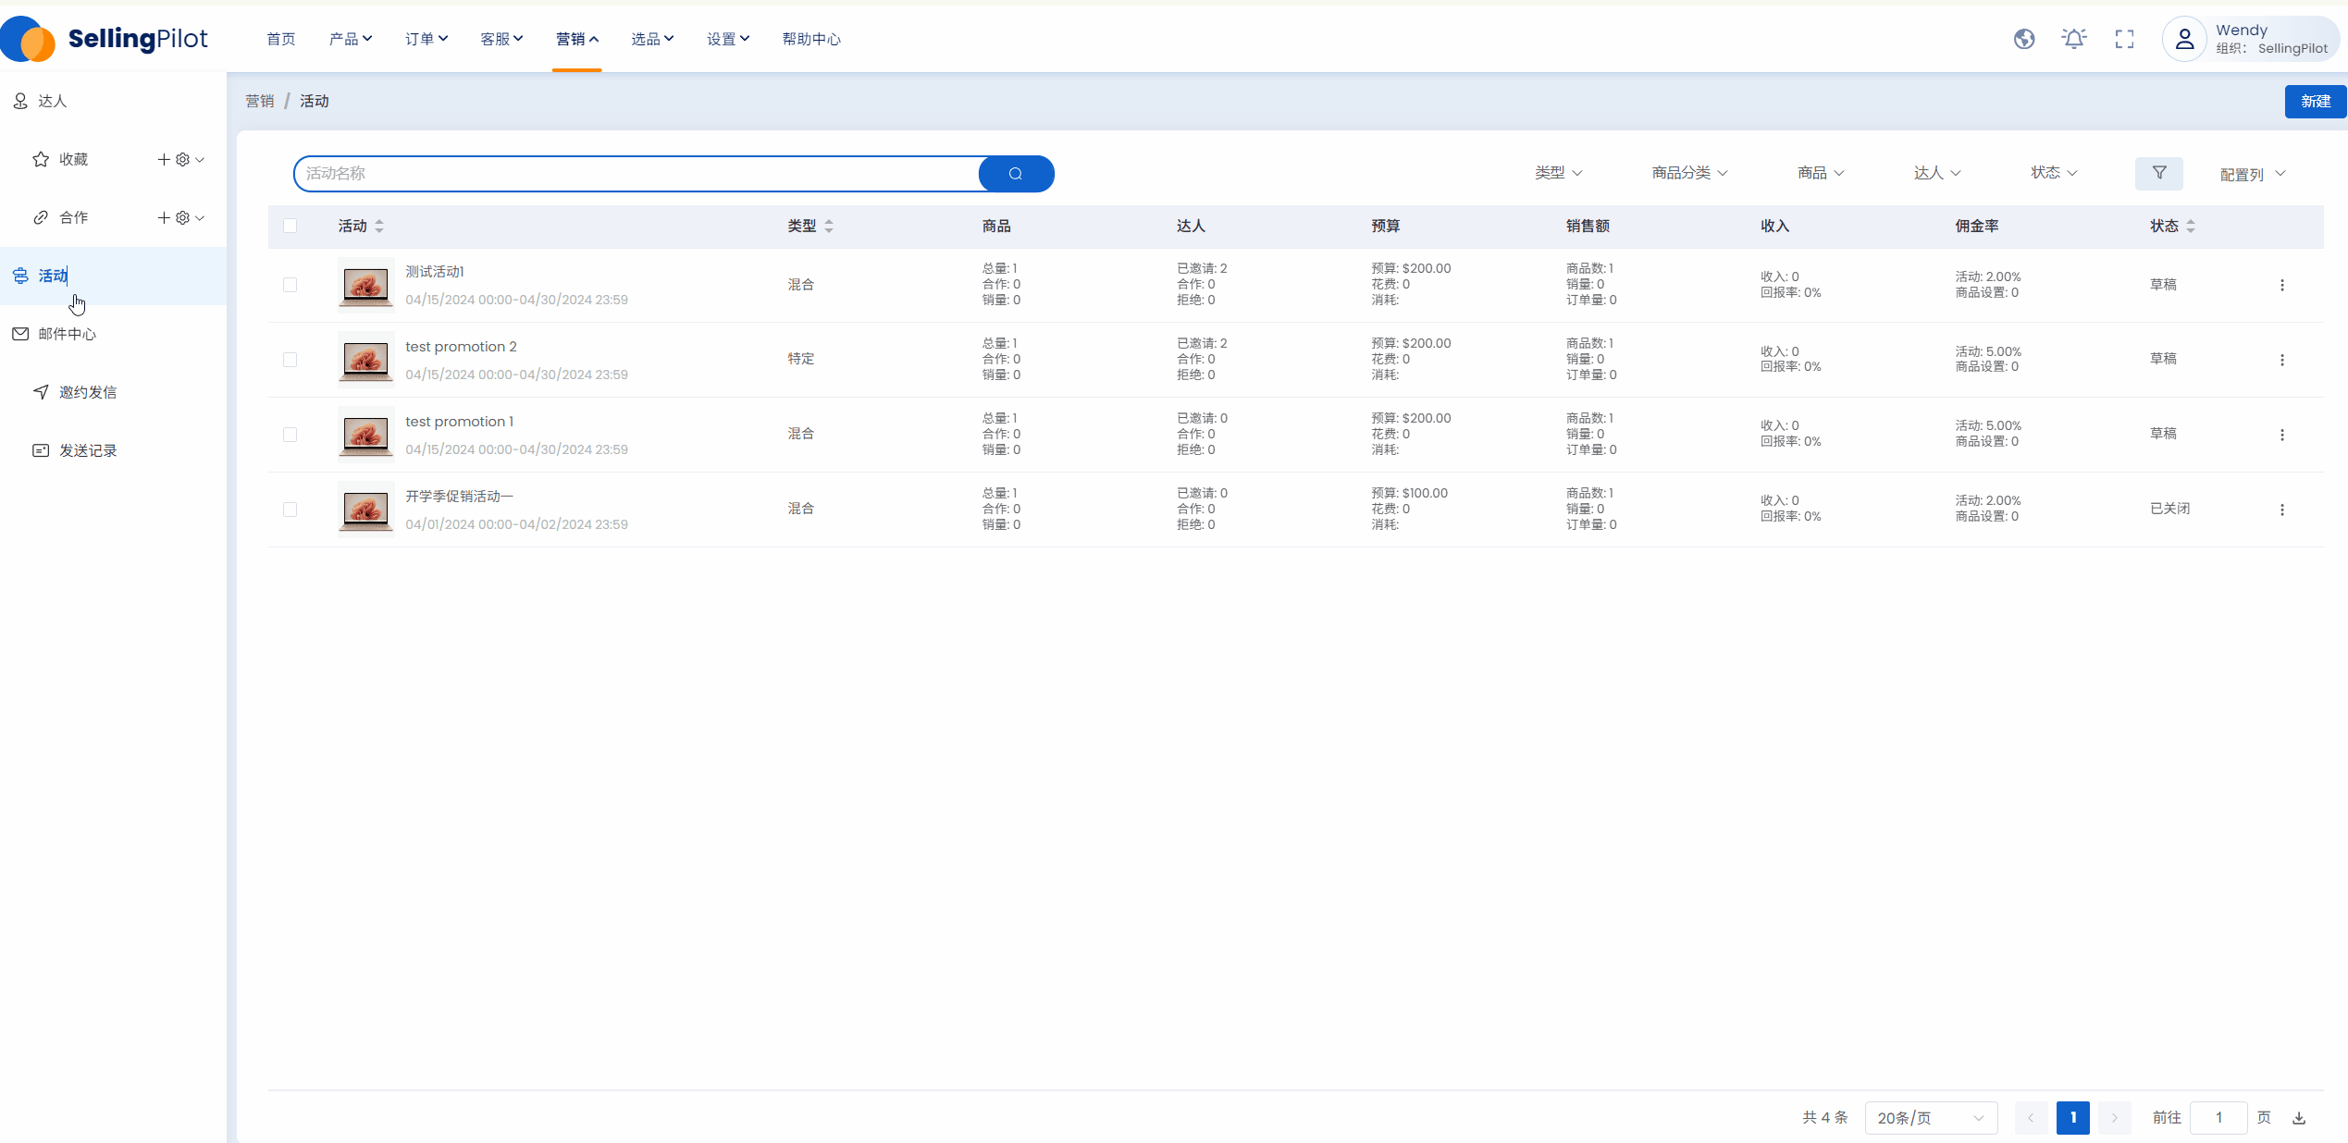Click the download export icon
Viewport: 2348px width, 1143px height.
tap(2299, 1118)
